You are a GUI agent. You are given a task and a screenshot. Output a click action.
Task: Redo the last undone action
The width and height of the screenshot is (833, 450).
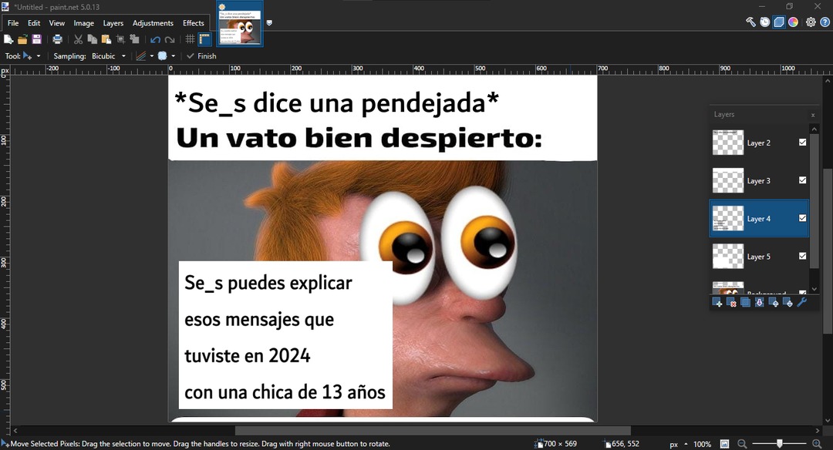click(x=170, y=39)
